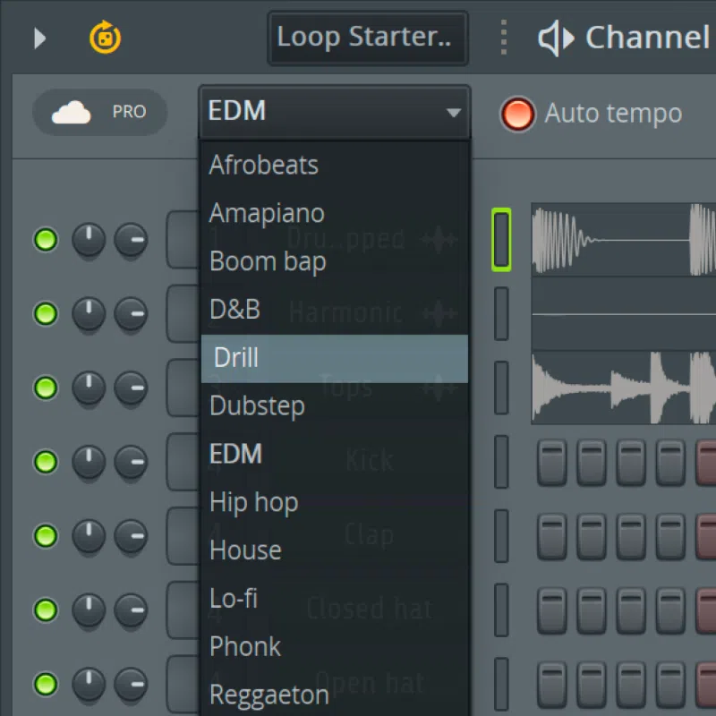
Task: Click the Clap channel volume knob
Action: tap(131, 535)
